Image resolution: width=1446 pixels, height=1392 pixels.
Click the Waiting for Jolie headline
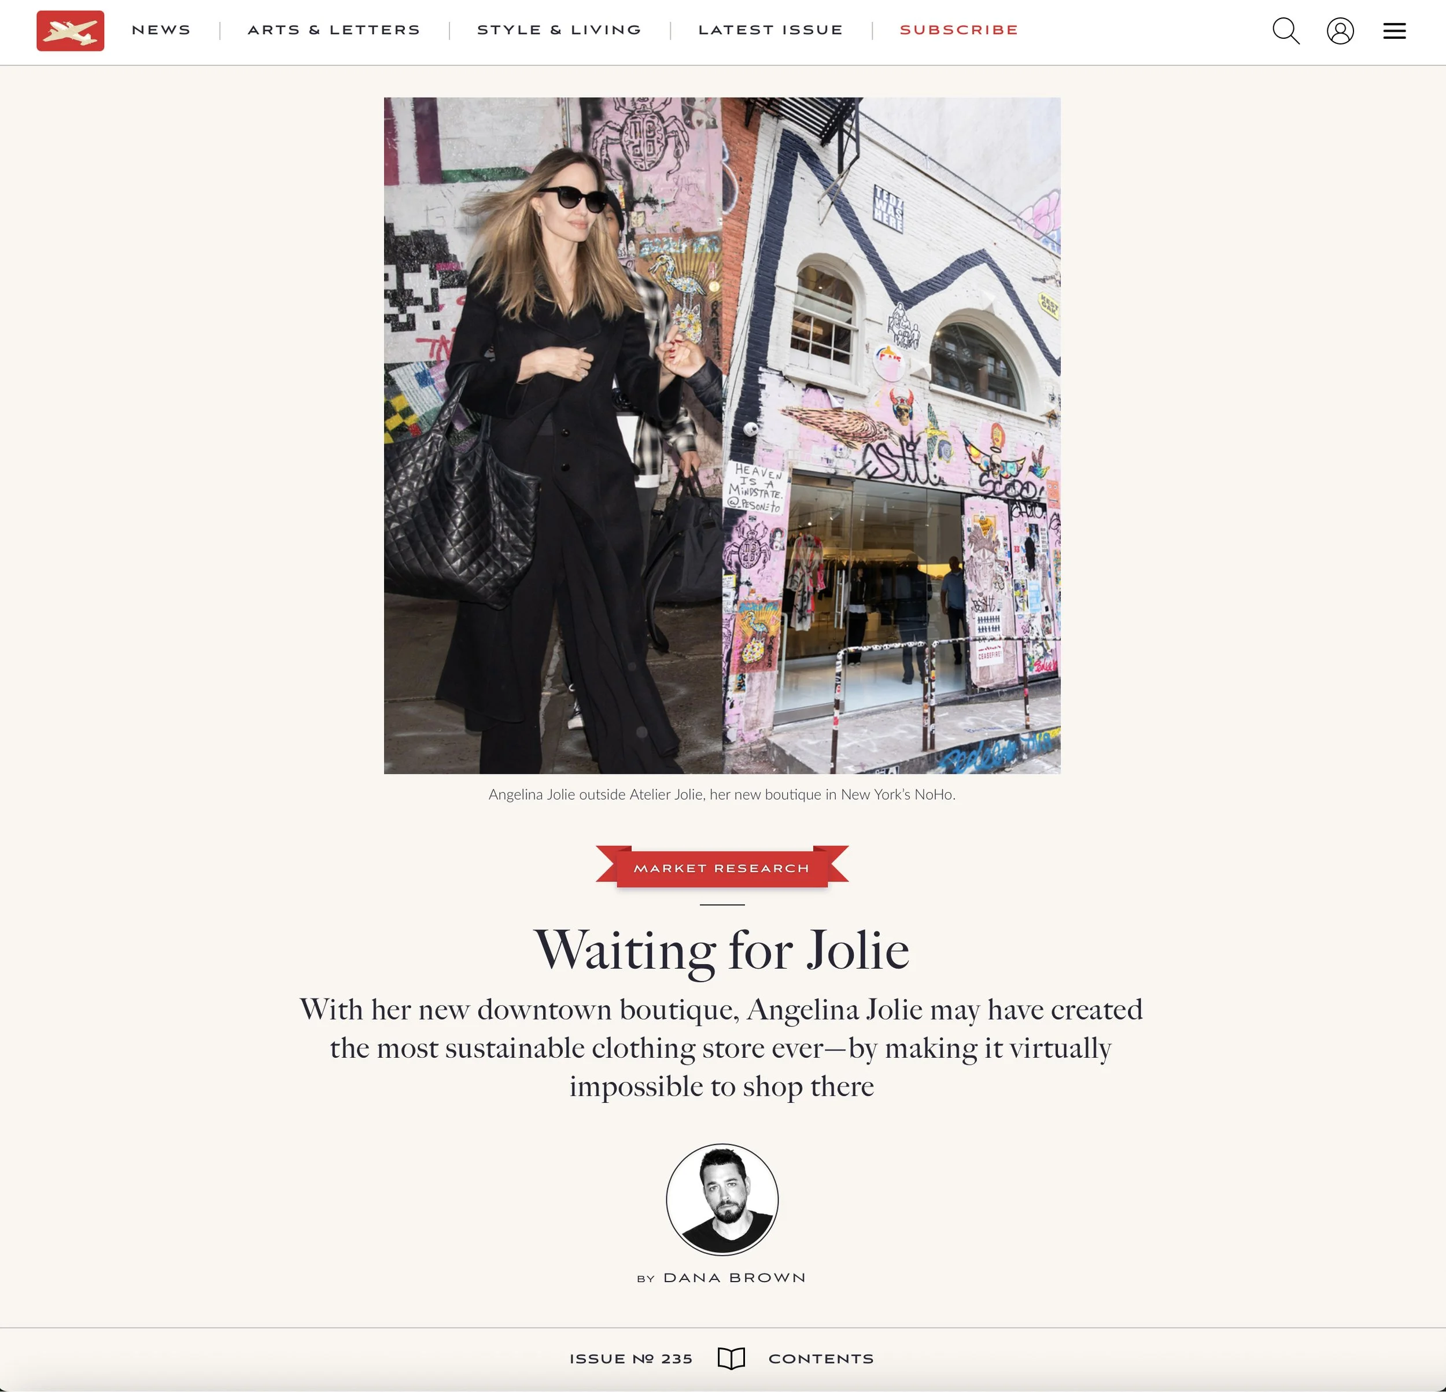[x=722, y=951]
